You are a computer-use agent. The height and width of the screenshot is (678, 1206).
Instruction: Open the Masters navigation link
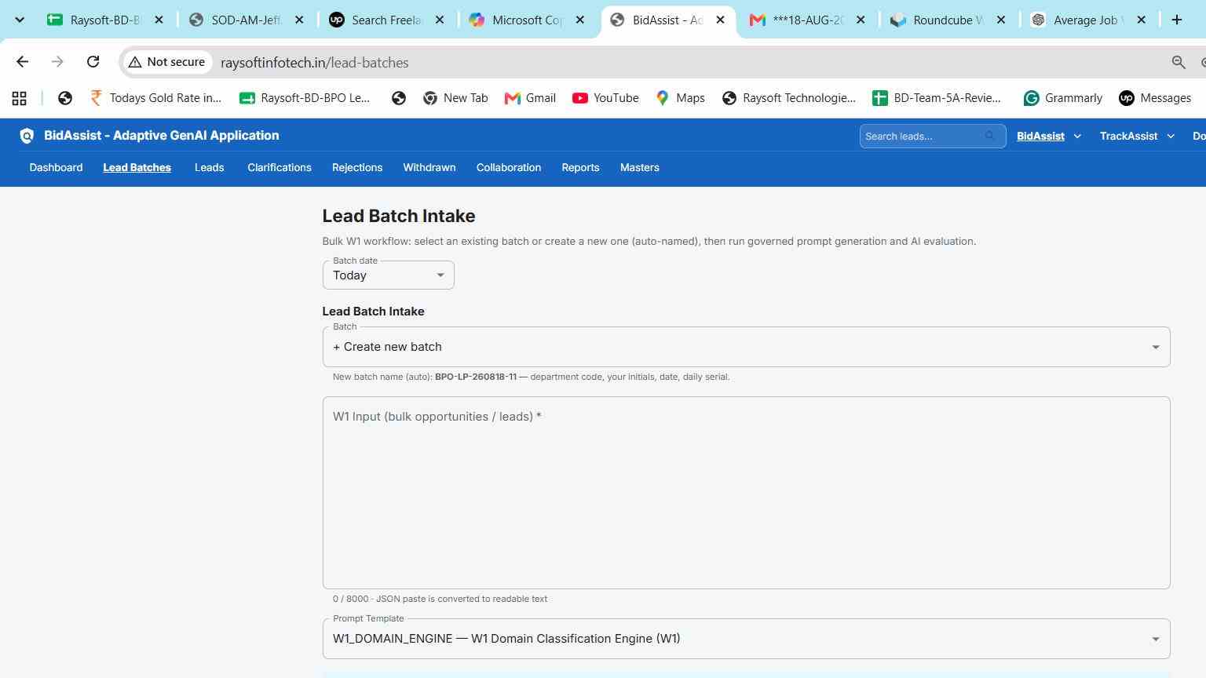639,168
